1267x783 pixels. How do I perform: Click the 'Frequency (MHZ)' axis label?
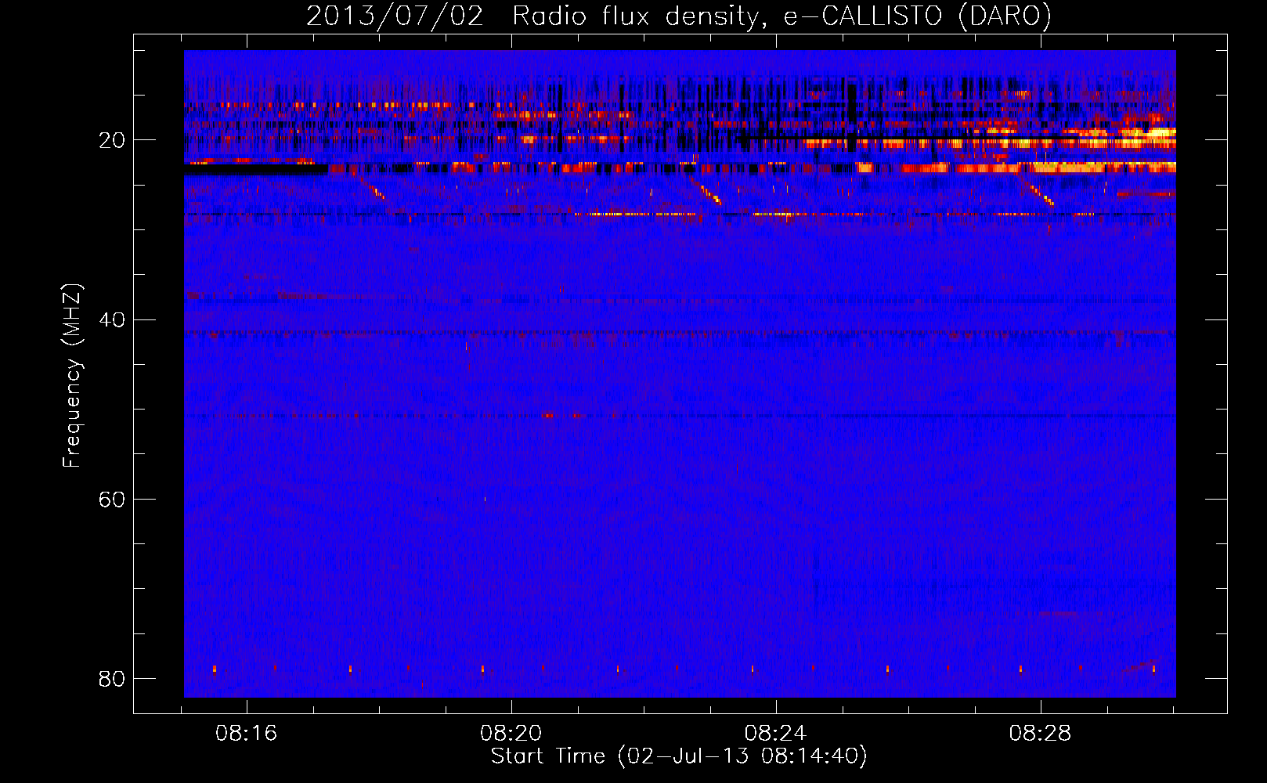point(72,376)
